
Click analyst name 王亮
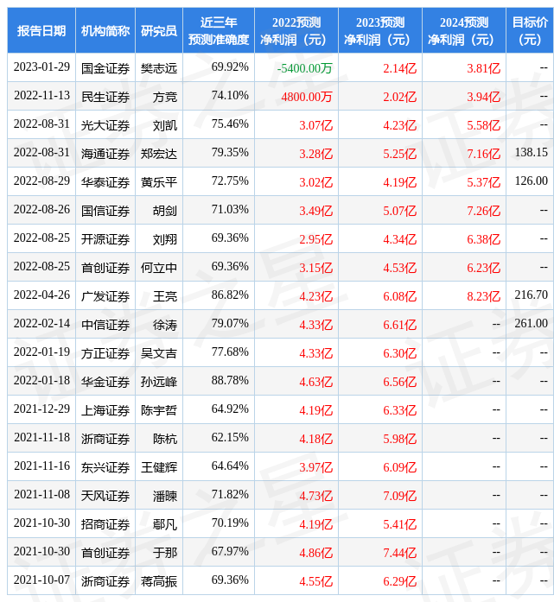coord(165,296)
